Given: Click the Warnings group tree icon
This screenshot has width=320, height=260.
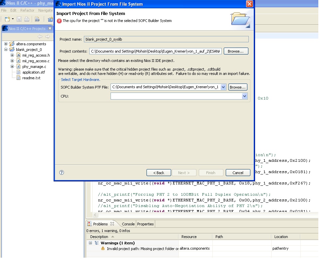Looking at the screenshot, I should coord(97,243).
